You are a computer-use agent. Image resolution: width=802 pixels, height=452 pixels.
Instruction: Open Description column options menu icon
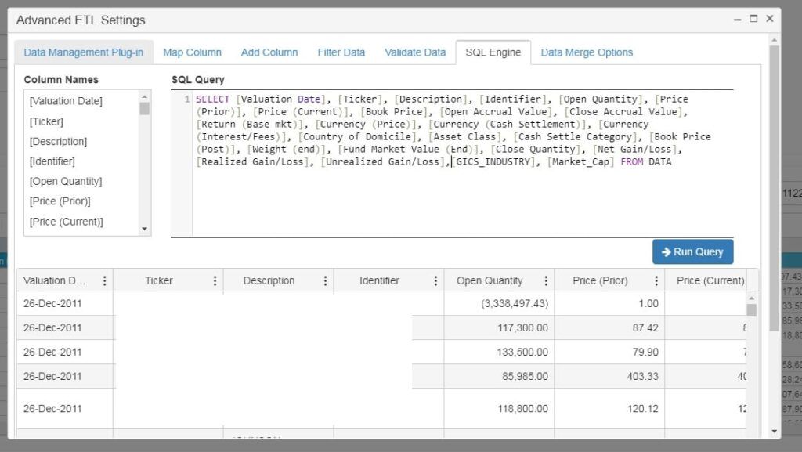click(x=325, y=280)
